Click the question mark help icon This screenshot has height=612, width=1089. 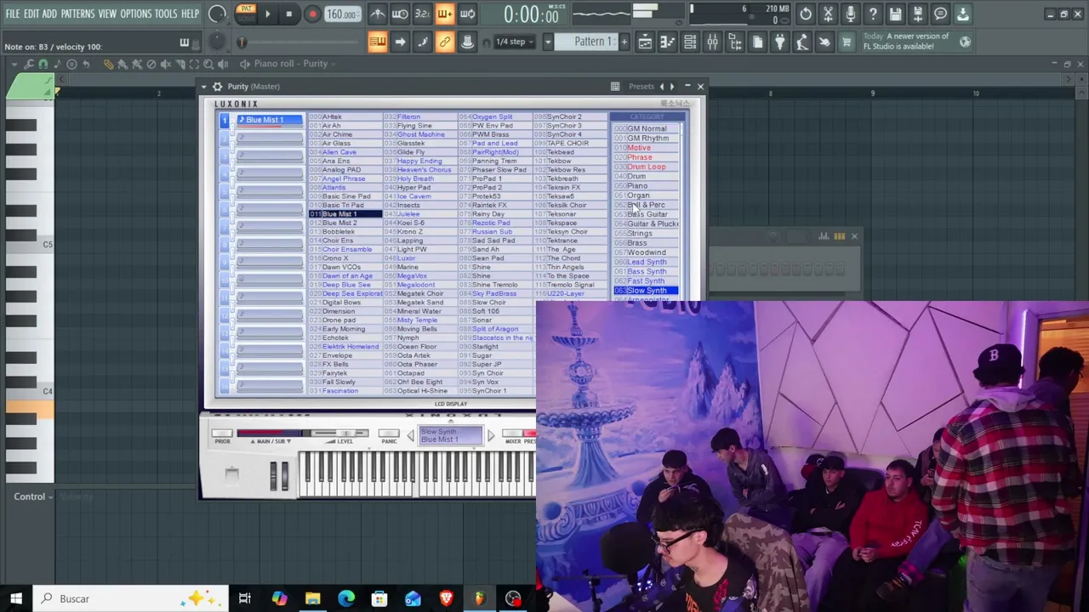point(873,14)
